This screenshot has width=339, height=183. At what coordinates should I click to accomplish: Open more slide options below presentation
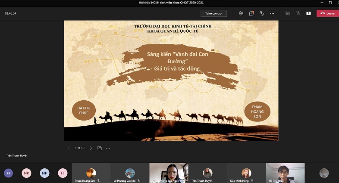(108, 148)
